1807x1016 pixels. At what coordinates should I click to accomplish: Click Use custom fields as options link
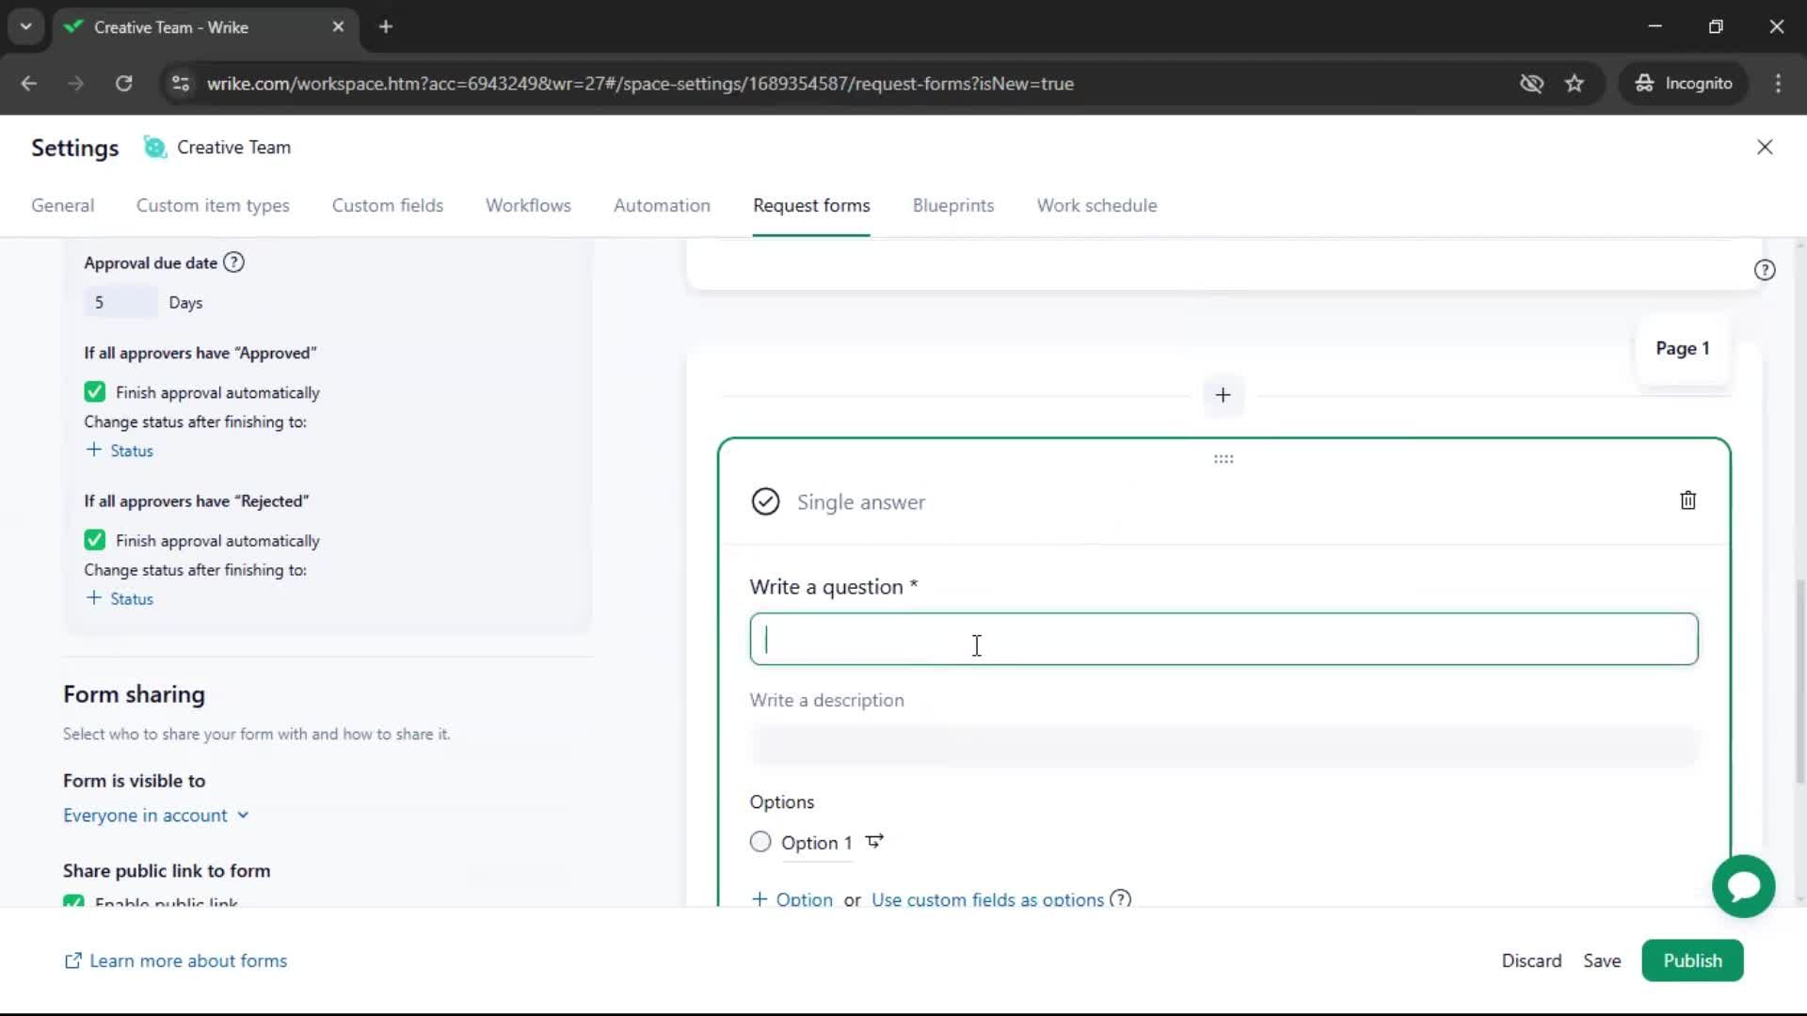987,898
